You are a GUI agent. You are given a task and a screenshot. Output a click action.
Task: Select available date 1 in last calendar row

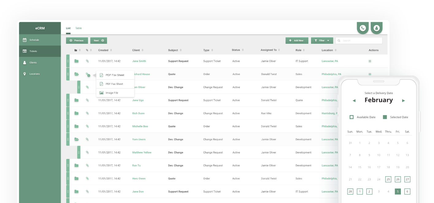tap(360, 191)
